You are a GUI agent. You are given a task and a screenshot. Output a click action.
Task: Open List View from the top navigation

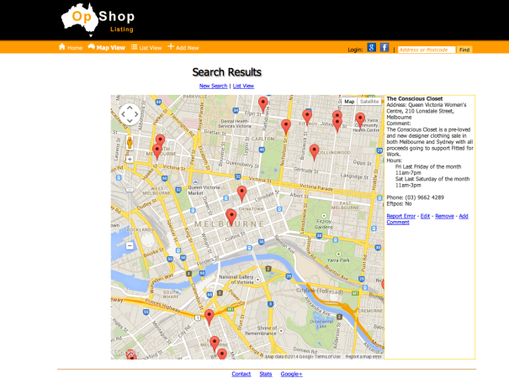pyautogui.click(x=146, y=48)
